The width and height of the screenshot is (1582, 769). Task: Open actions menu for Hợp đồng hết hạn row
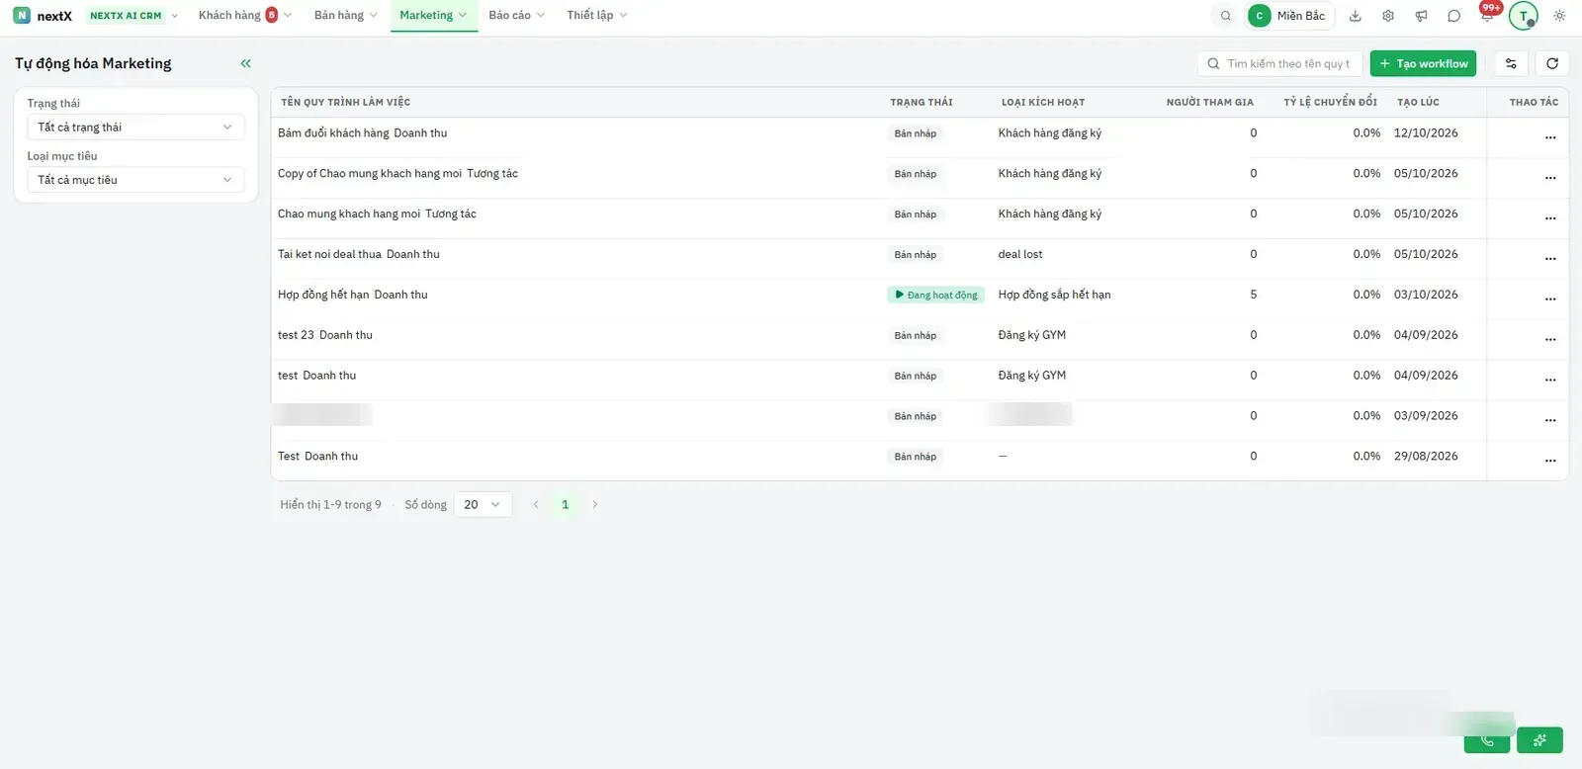[x=1550, y=299]
